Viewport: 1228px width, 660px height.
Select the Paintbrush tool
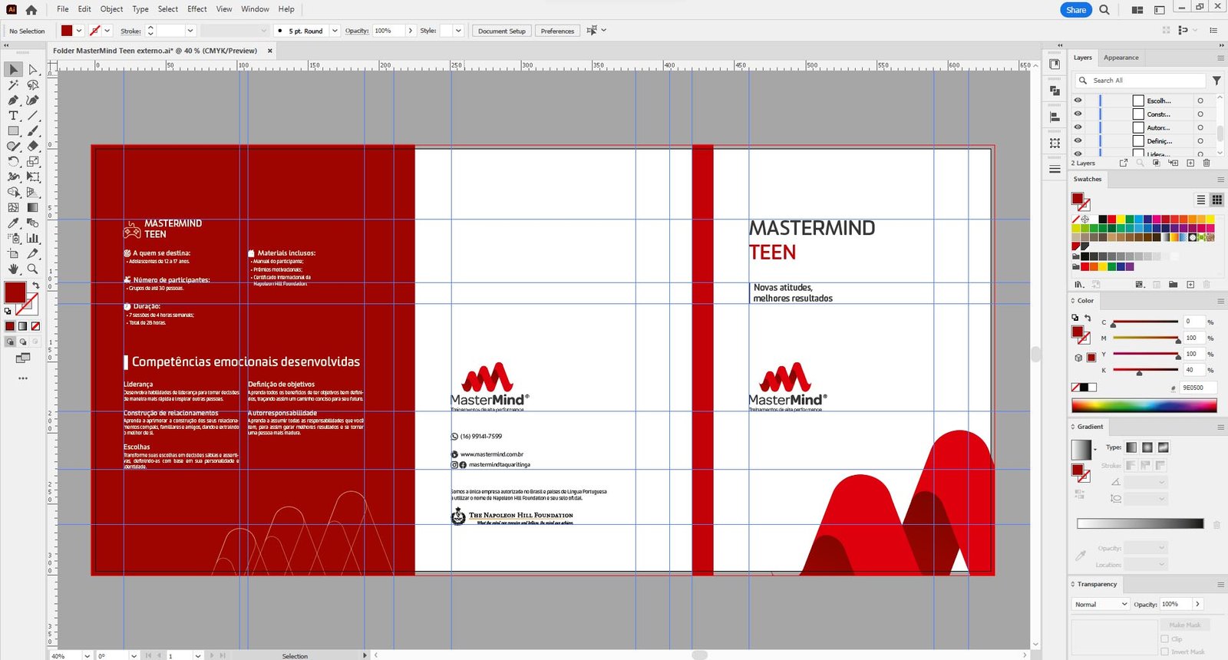pyautogui.click(x=32, y=131)
